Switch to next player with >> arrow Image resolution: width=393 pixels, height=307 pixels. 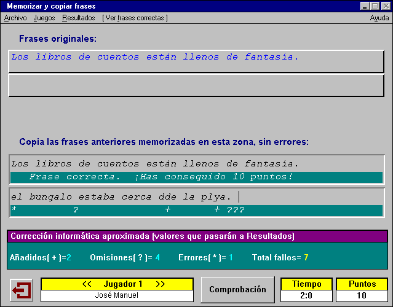point(161,284)
